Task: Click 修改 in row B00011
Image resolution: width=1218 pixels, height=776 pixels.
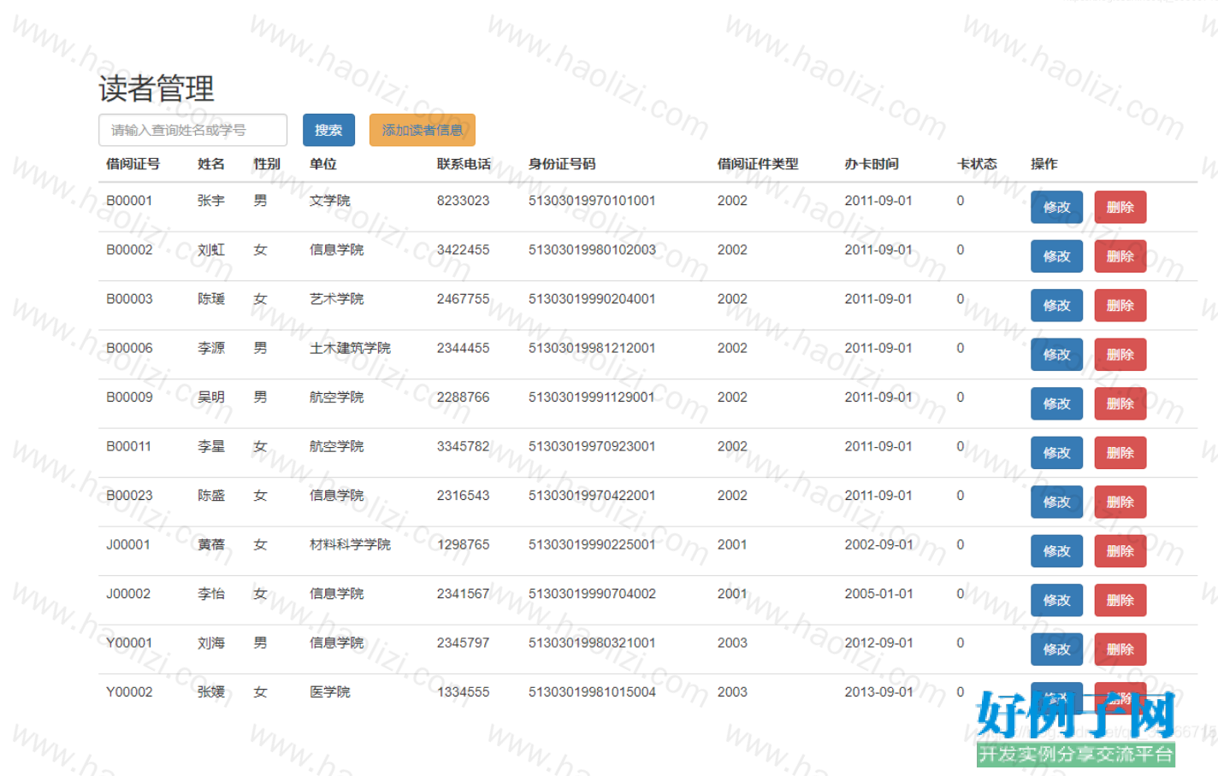Action: (1056, 453)
